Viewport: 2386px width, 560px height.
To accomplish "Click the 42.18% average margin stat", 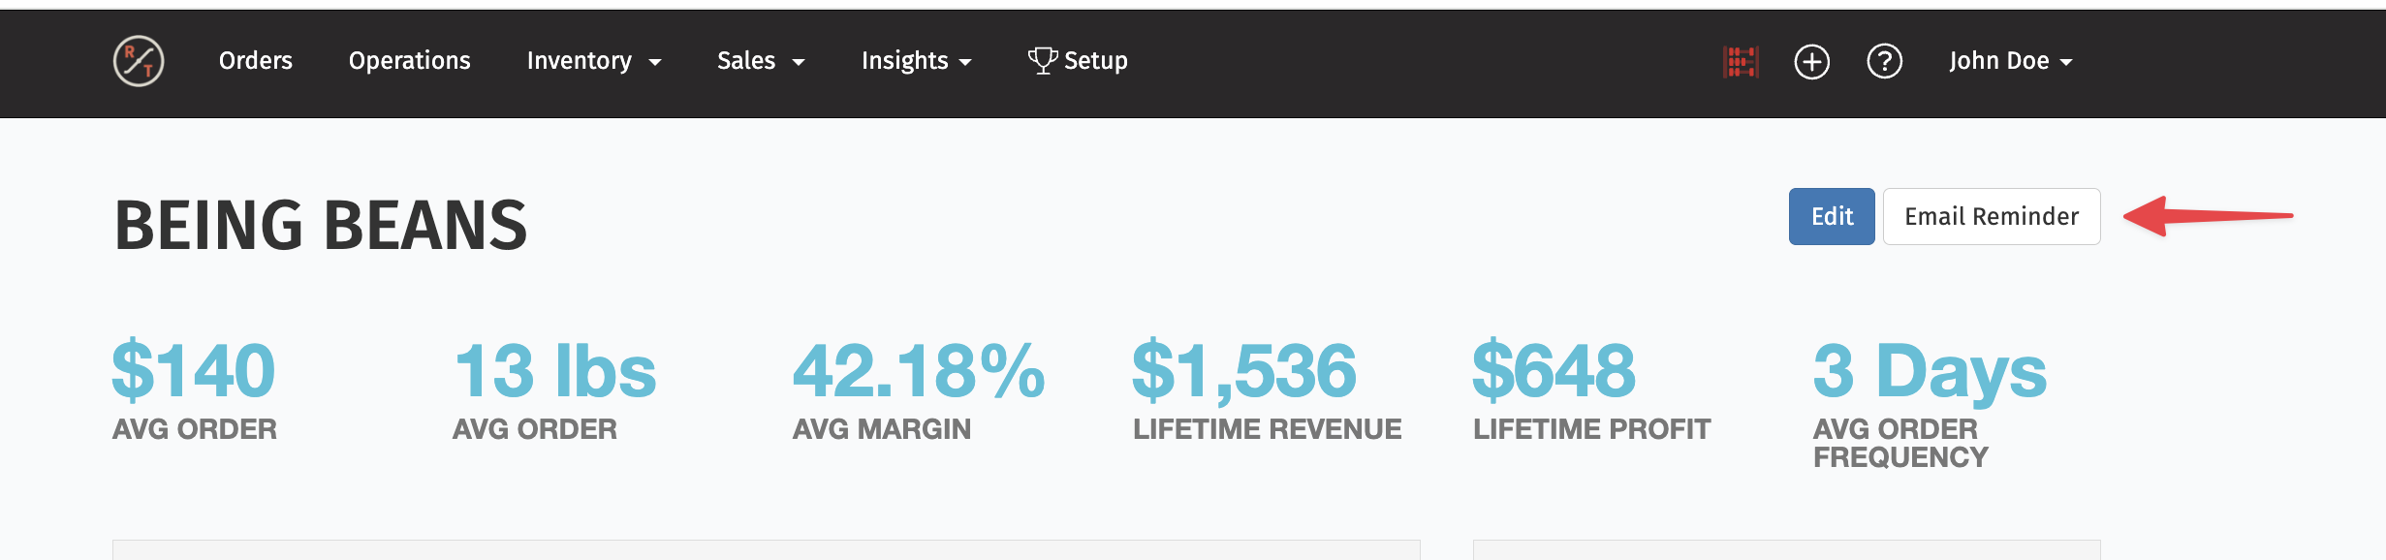I will [919, 370].
